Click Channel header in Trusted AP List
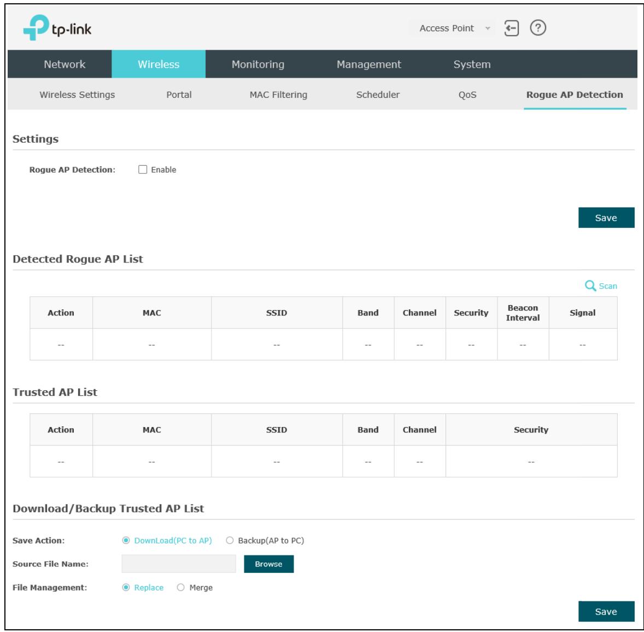Image resolution: width=644 pixels, height=632 pixels. click(419, 430)
